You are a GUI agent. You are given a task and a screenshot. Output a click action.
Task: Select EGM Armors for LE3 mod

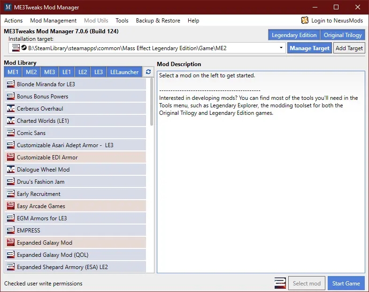(75, 218)
